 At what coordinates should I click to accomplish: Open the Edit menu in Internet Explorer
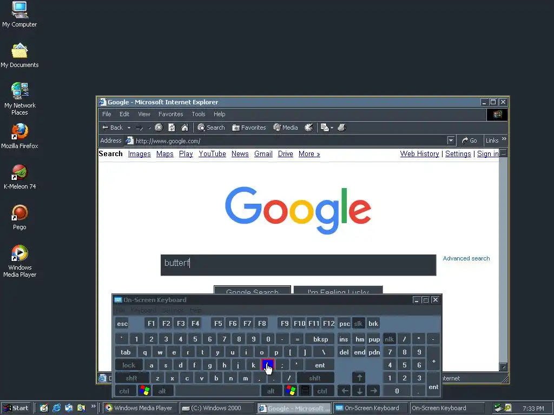[x=124, y=114]
